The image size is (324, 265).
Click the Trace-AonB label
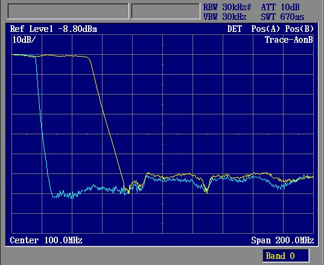tap(289, 40)
